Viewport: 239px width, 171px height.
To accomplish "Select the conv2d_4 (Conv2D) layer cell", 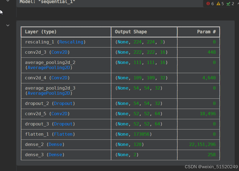I will pos(47,78).
